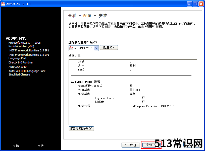Click 'AutoCAD 2010 设置' section heading
This screenshot has height=151, width=205.
[86, 82]
